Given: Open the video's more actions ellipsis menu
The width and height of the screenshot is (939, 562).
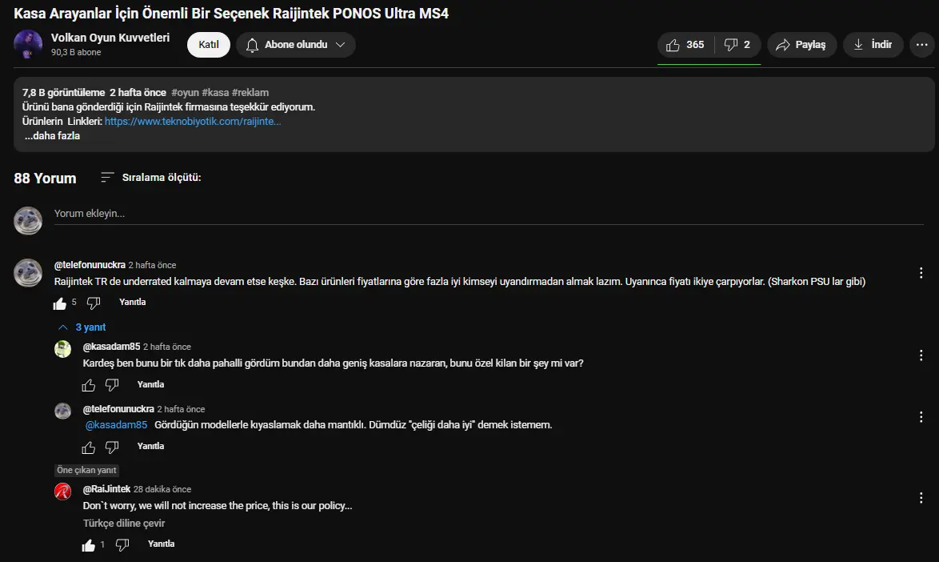Looking at the screenshot, I should (x=921, y=45).
